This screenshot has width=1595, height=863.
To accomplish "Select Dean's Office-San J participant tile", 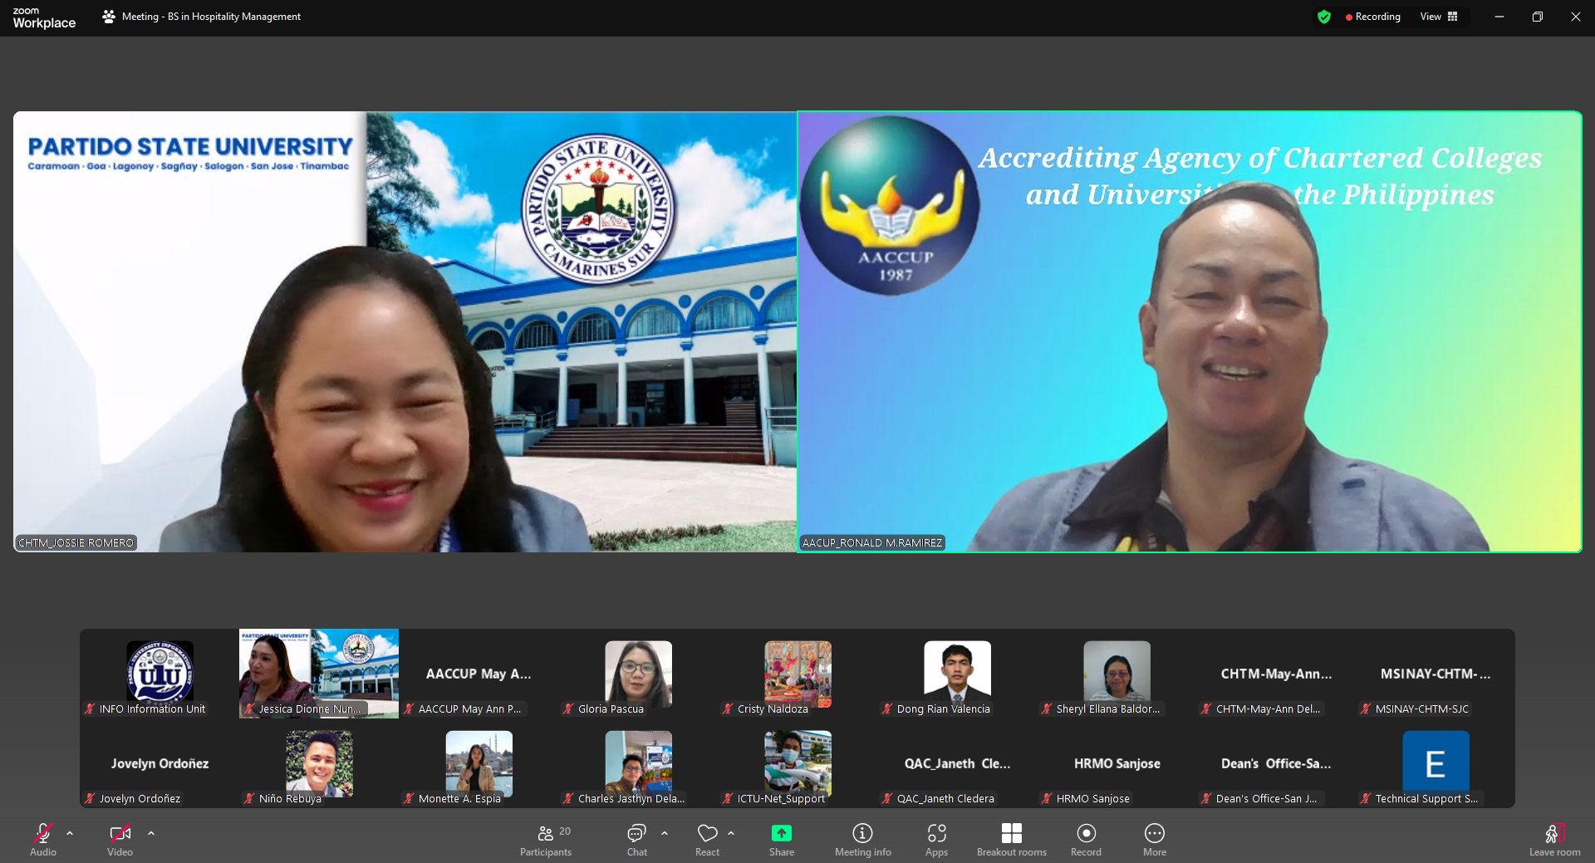I will pos(1276,763).
